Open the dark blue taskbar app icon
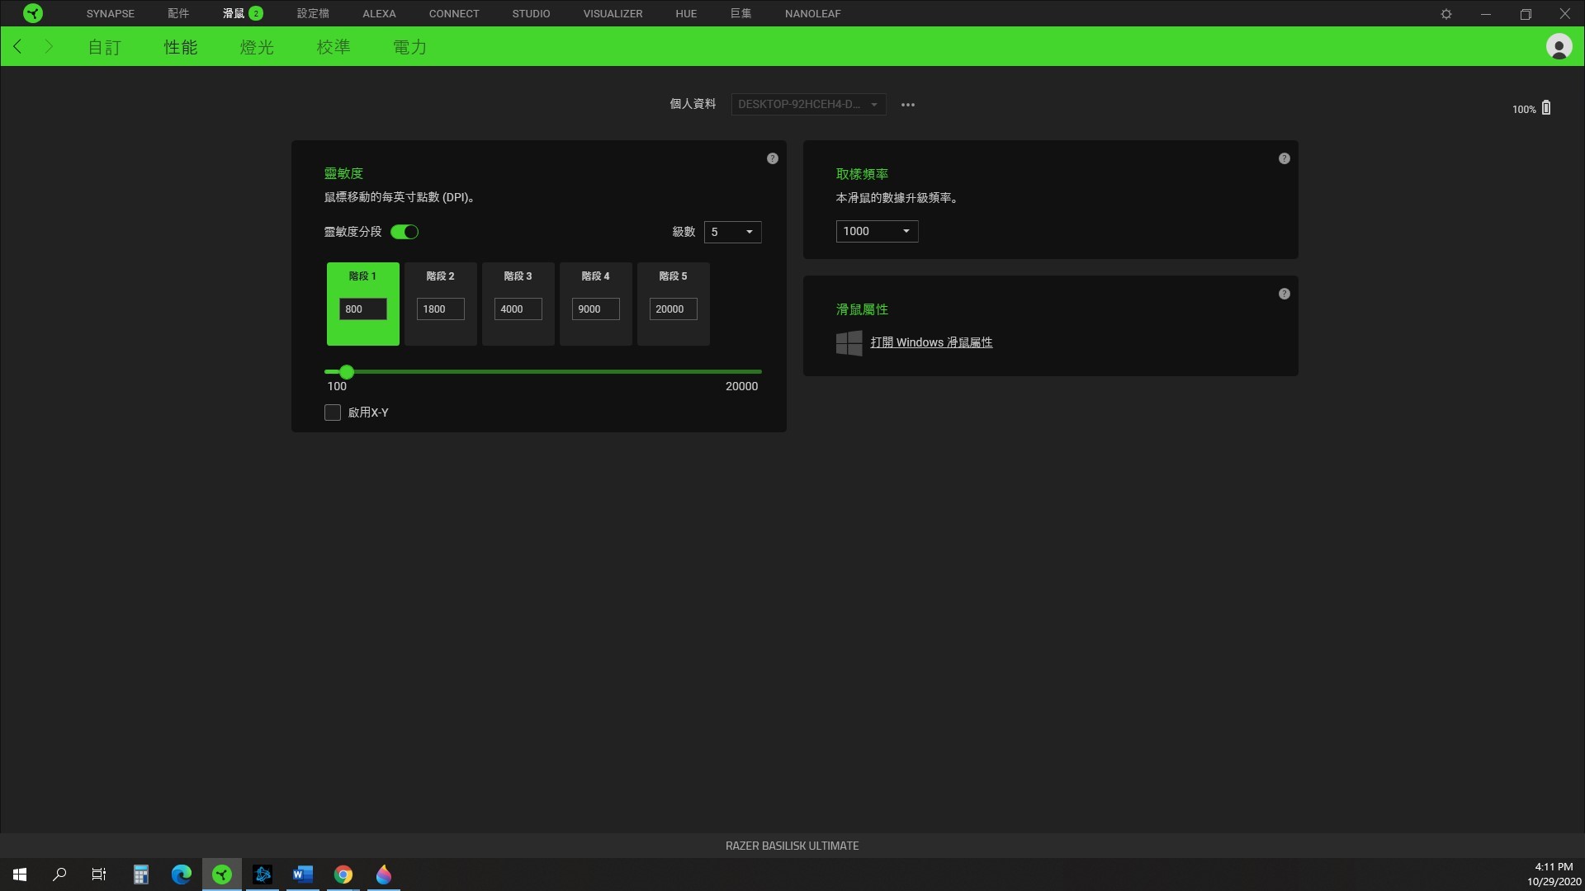 263,874
